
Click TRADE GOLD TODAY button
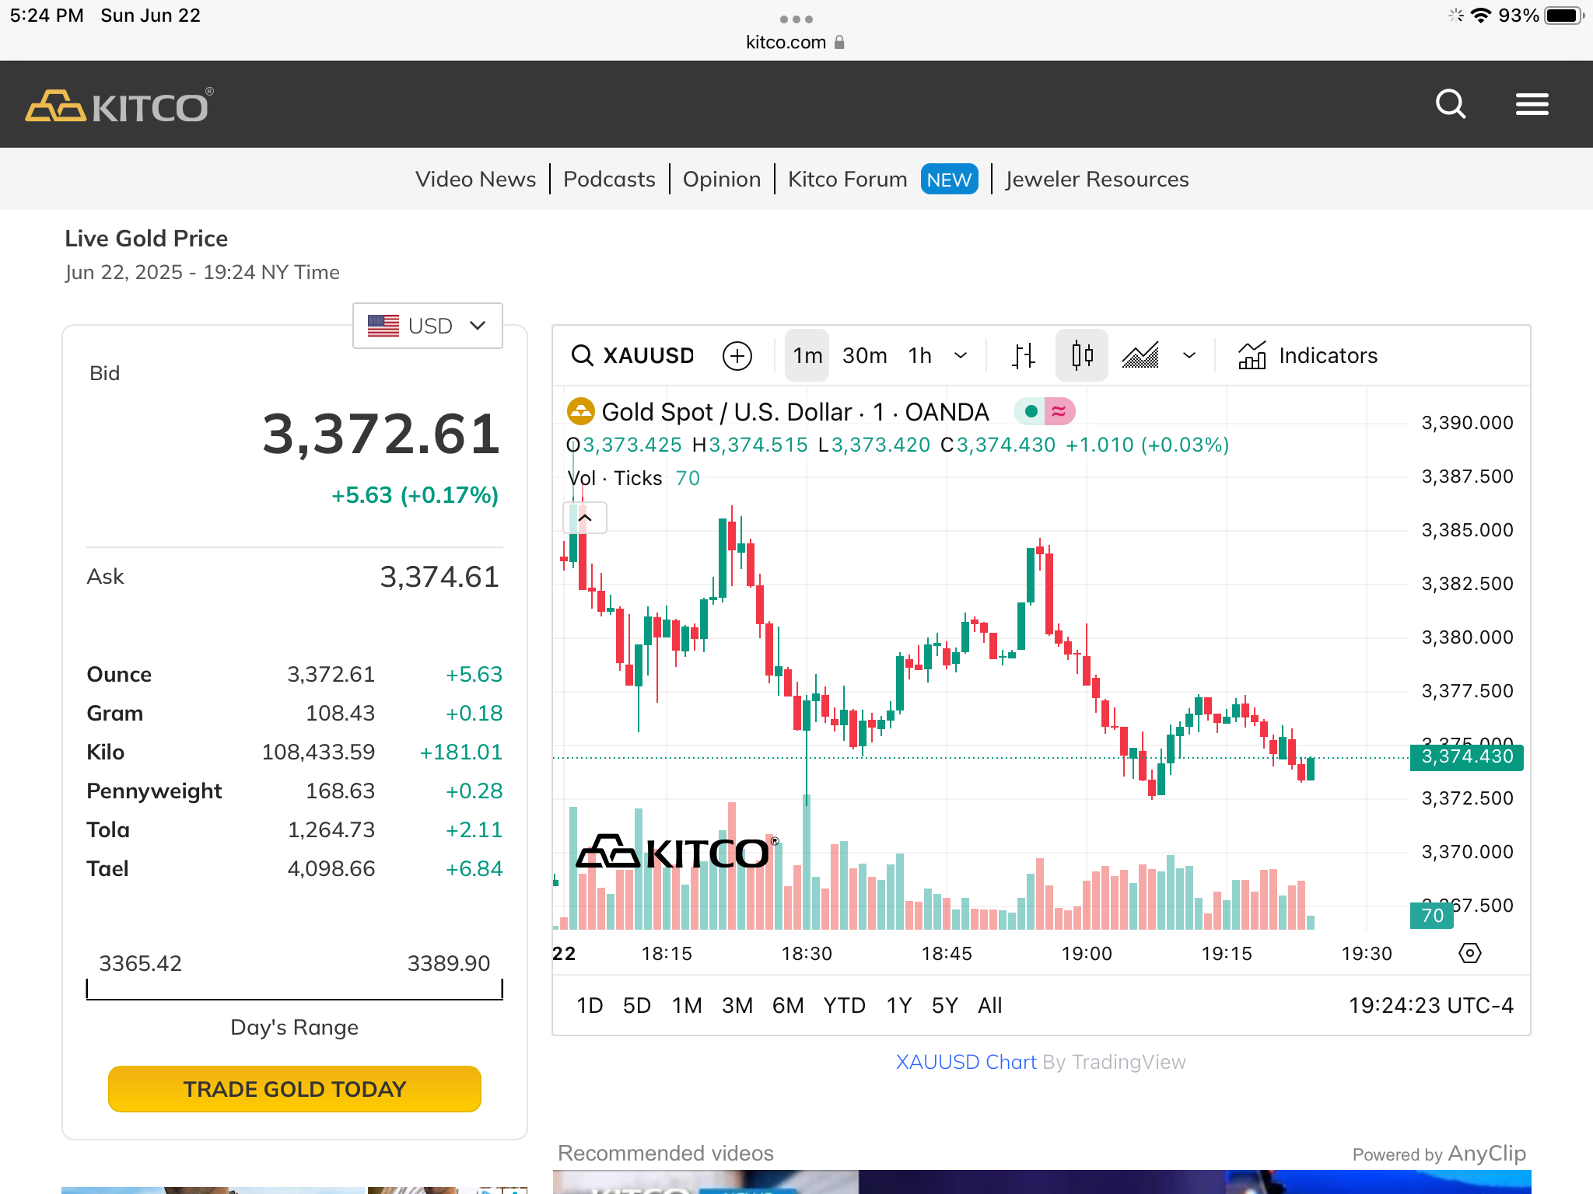pos(295,1089)
